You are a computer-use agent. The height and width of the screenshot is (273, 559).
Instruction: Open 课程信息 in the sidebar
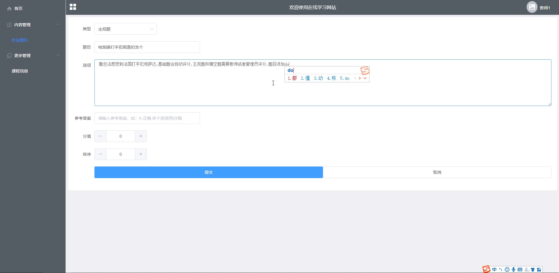tap(20, 71)
